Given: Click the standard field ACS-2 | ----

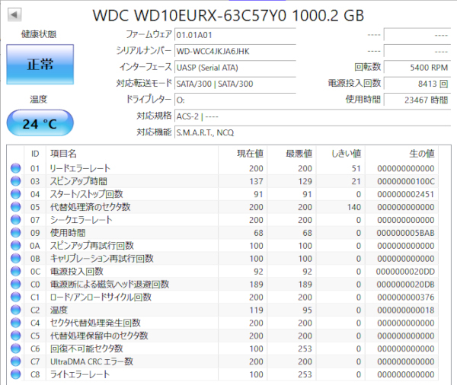Looking at the screenshot, I should (x=312, y=116).
